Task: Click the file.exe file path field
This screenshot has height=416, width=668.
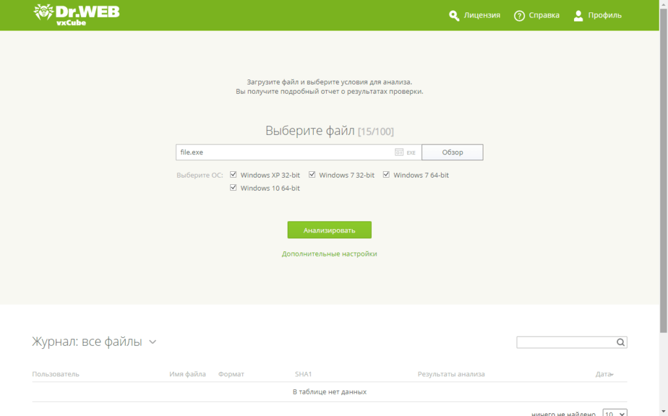Action: [284, 152]
